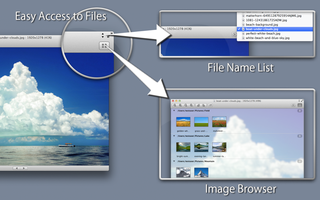
Task: Click the previous image arrow at bottom
Action: click(x=16, y=168)
